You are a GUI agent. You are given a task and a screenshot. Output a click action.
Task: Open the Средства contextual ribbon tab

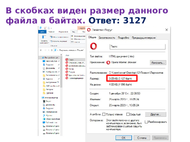(x=82, y=28)
